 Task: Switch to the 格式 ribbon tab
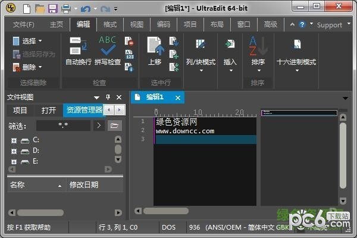pos(110,24)
